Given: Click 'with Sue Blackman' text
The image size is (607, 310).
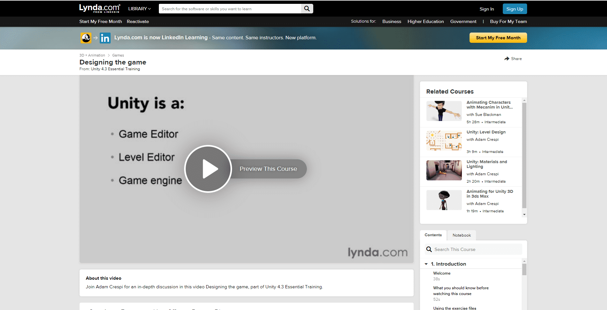Looking at the screenshot, I should (484, 115).
